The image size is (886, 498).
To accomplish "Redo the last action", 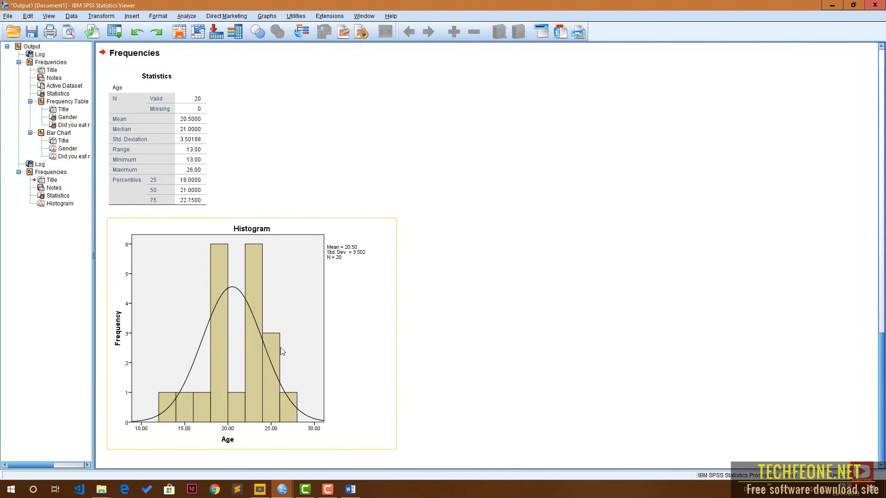I will coord(156,31).
